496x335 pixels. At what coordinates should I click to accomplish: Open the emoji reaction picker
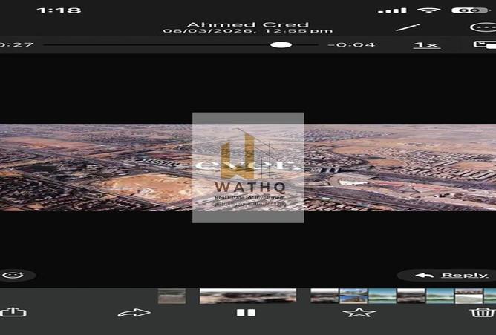(13, 275)
